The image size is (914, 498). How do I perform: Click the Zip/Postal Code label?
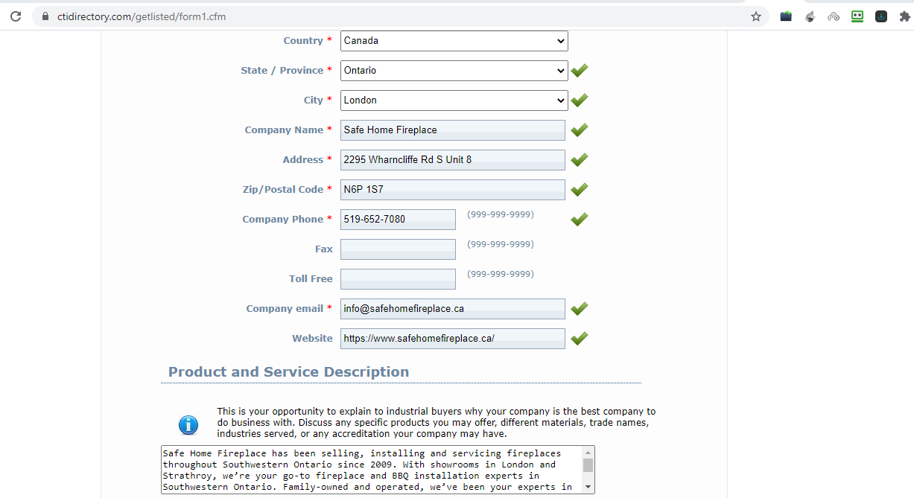(283, 190)
